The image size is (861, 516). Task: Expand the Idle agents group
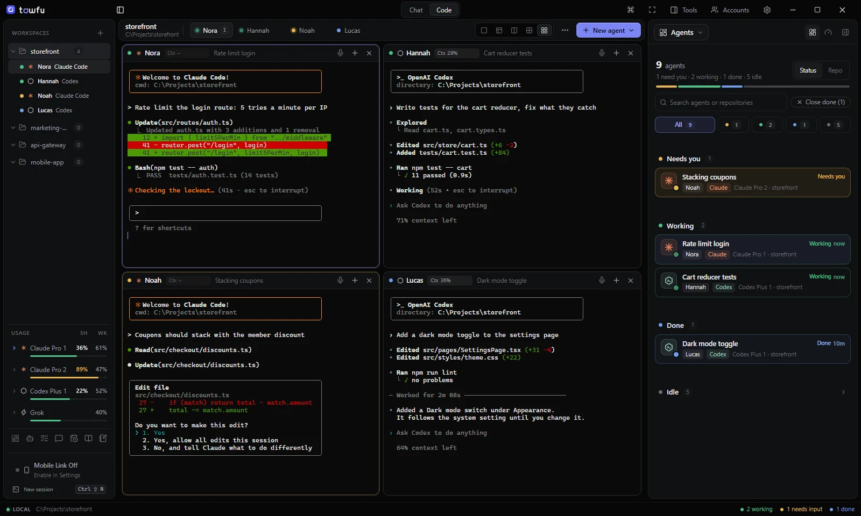click(x=843, y=392)
